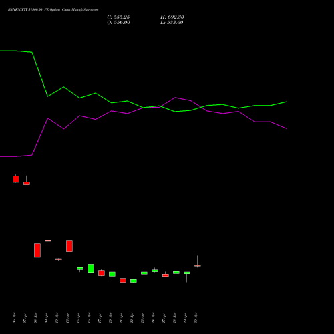Image resolution: width=334 pixels, height=334 pixels.
Task: Click the '24 Apr' date axis label
Action: coord(154,318)
